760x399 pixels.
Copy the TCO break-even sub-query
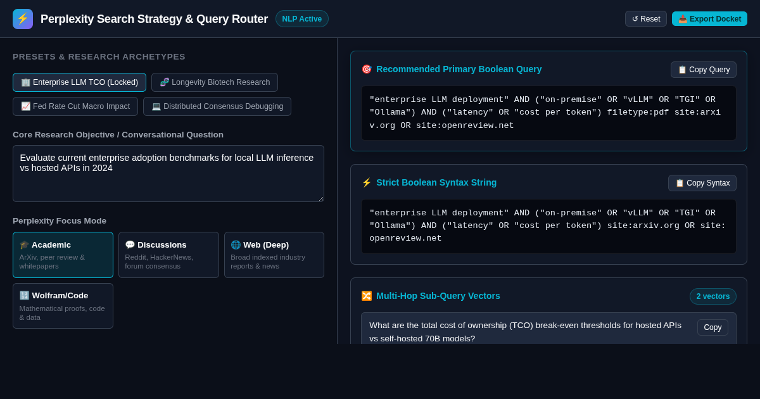click(712, 327)
